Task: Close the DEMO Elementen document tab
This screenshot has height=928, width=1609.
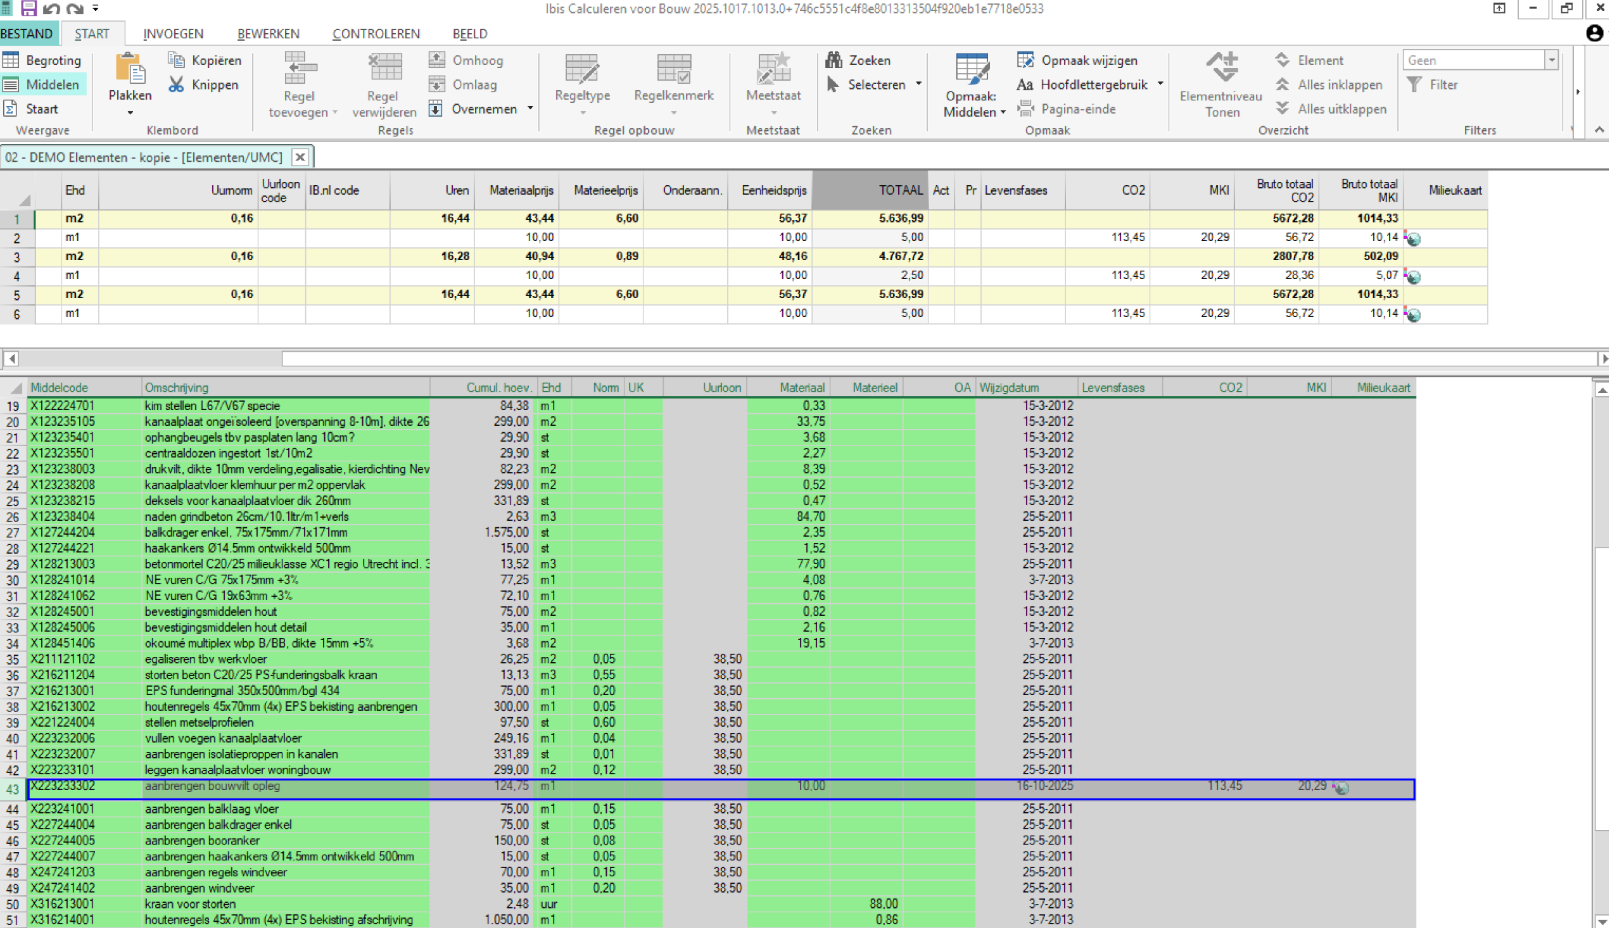Action: coord(300,157)
